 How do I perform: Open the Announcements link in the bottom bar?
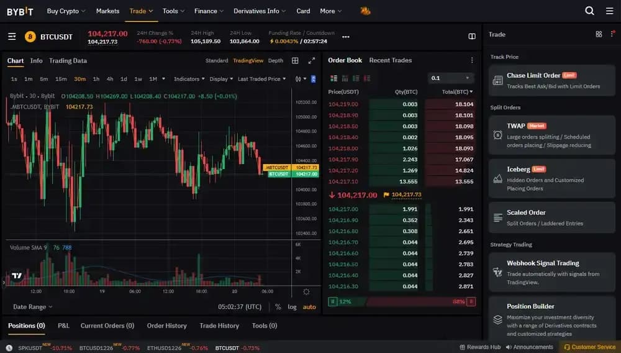pos(530,347)
